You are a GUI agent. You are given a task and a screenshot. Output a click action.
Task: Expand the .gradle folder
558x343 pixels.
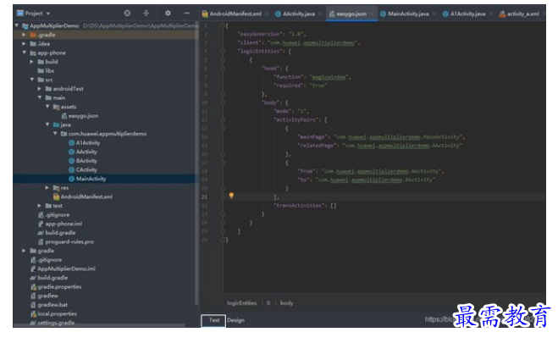click(x=24, y=35)
